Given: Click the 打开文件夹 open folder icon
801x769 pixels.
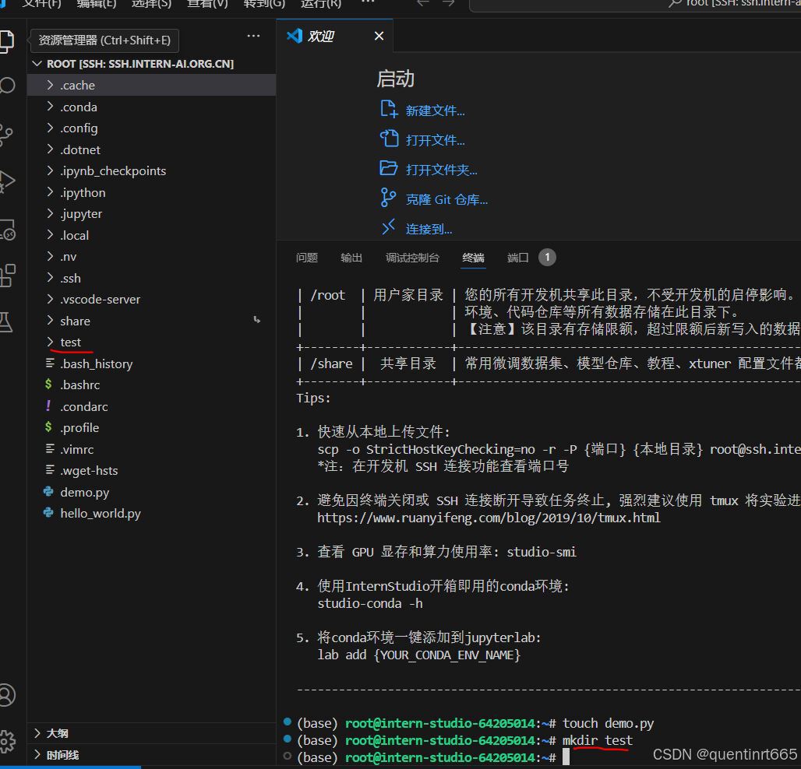Looking at the screenshot, I should 389,168.
